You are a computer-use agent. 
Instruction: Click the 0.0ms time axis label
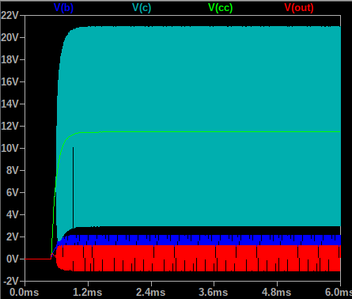point(25,293)
